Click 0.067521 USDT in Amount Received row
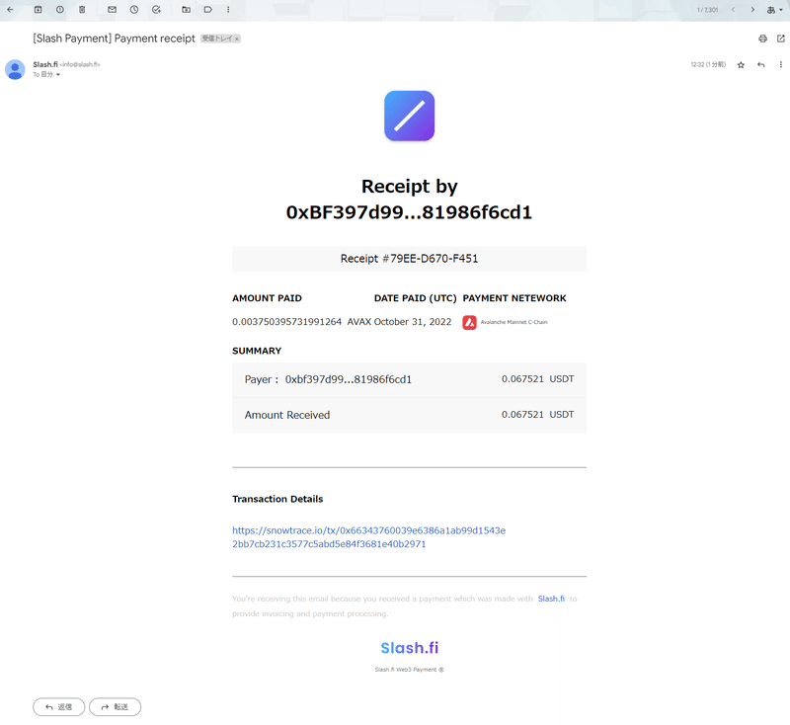 [x=537, y=414]
